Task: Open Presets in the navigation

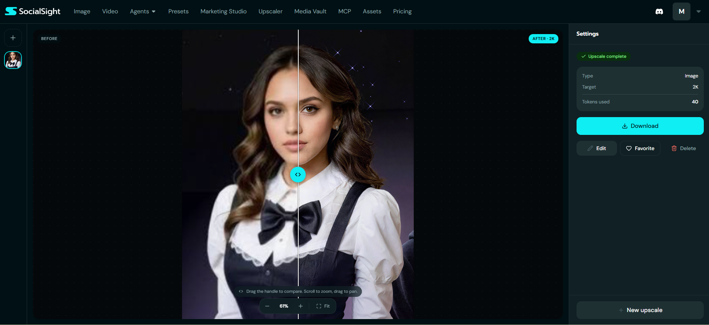Action: point(178,11)
